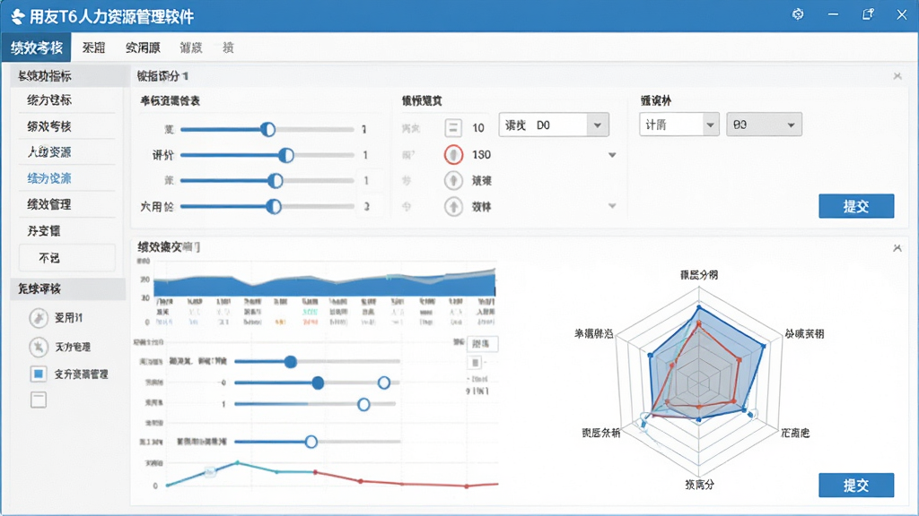
Task: Click 提交 below the radar chart
Action: point(856,485)
